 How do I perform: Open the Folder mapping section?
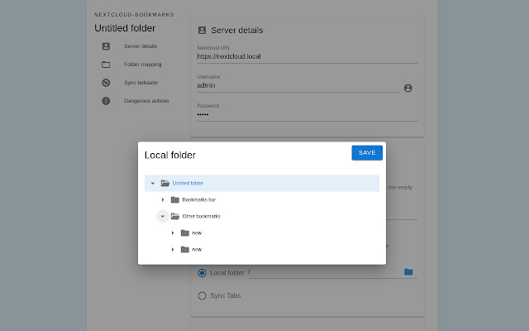tap(142, 65)
